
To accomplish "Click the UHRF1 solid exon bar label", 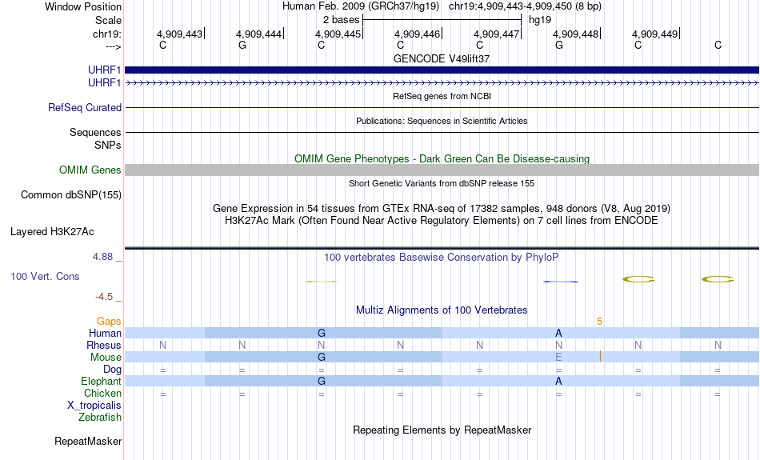I will 104,70.
